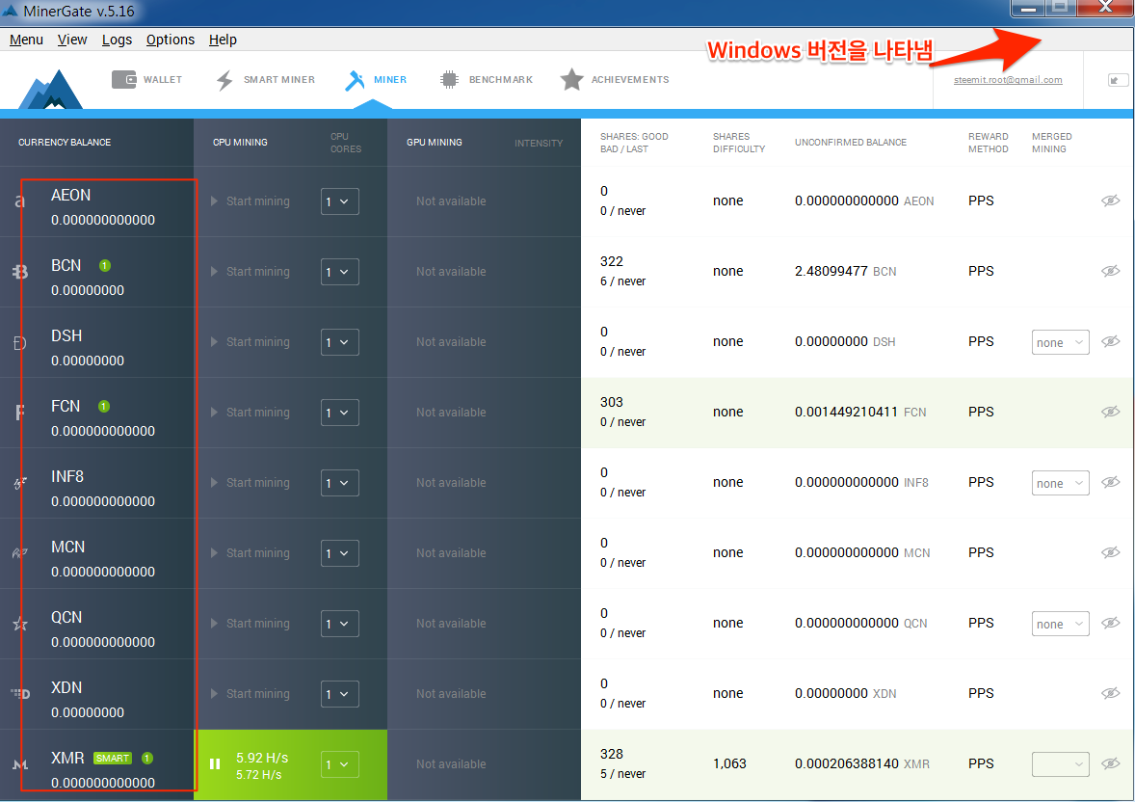
Task: Switch to the BENCHMARK tab label
Action: point(500,80)
